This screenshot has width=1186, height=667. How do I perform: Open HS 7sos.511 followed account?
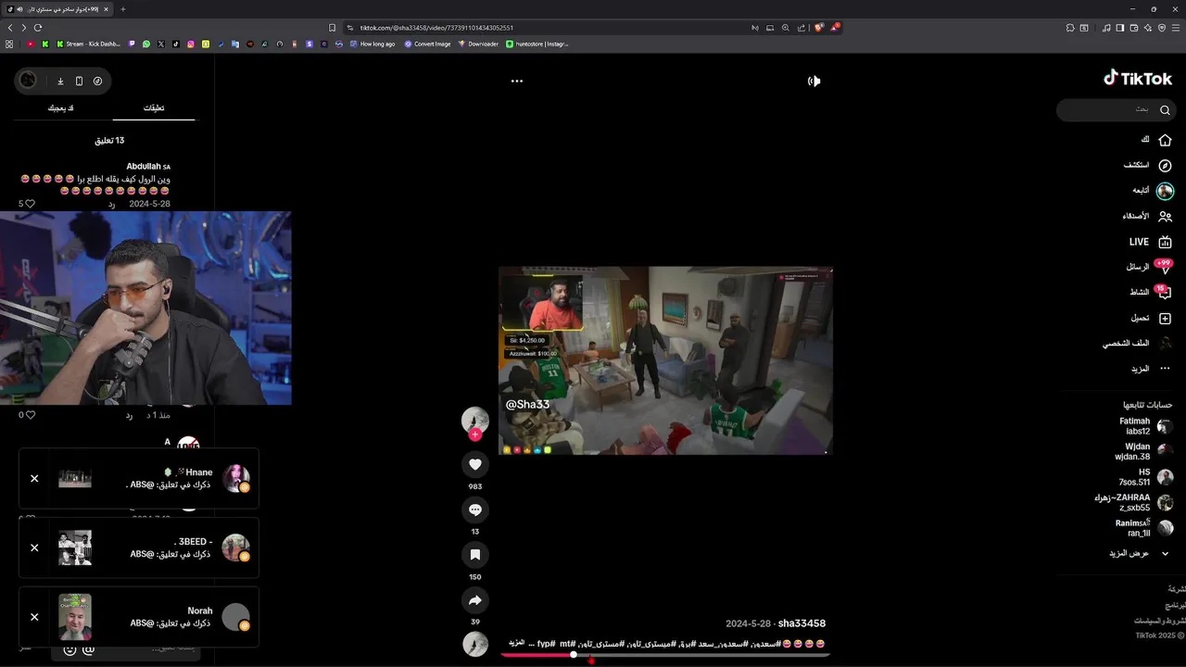click(x=1147, y=477)
